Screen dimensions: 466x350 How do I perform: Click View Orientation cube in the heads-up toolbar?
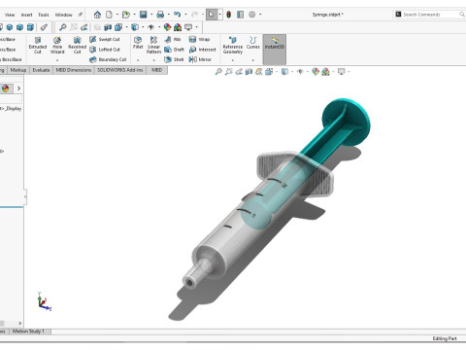269,72
